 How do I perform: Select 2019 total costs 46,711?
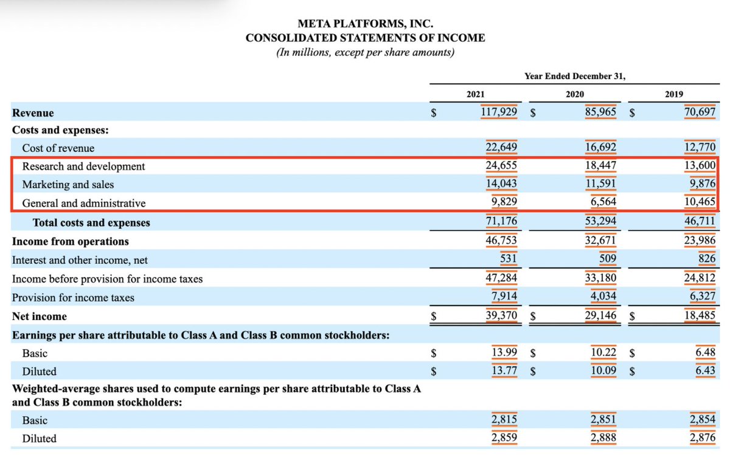[700, 221]
